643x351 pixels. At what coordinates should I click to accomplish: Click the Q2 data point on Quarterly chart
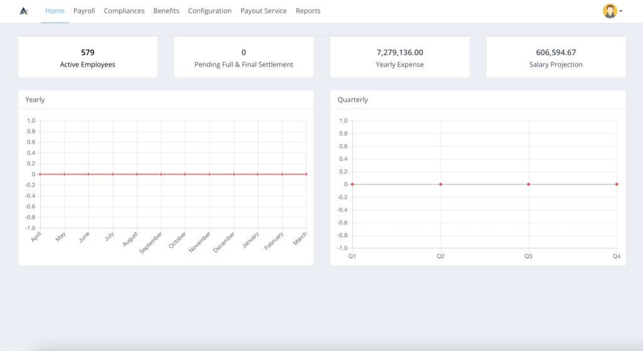click(441, 184)
